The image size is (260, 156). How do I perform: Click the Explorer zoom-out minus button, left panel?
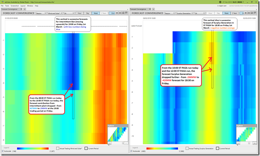pyautogui.click(x=109, y=143)
